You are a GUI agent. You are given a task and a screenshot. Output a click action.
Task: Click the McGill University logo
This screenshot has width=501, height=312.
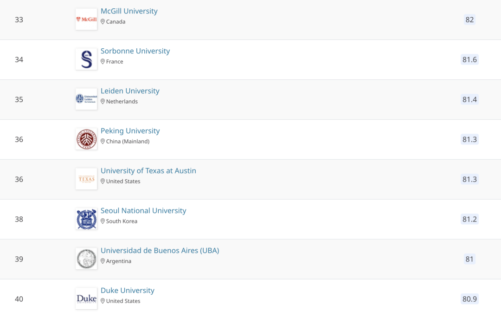86,19
